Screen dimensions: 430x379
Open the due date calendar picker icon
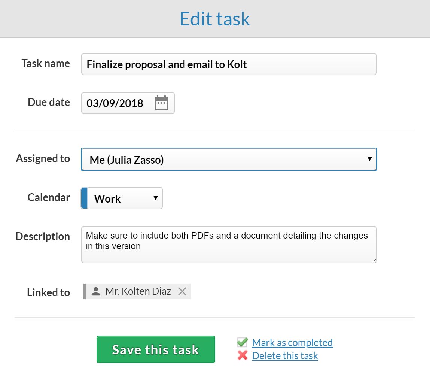coord(161,103)
